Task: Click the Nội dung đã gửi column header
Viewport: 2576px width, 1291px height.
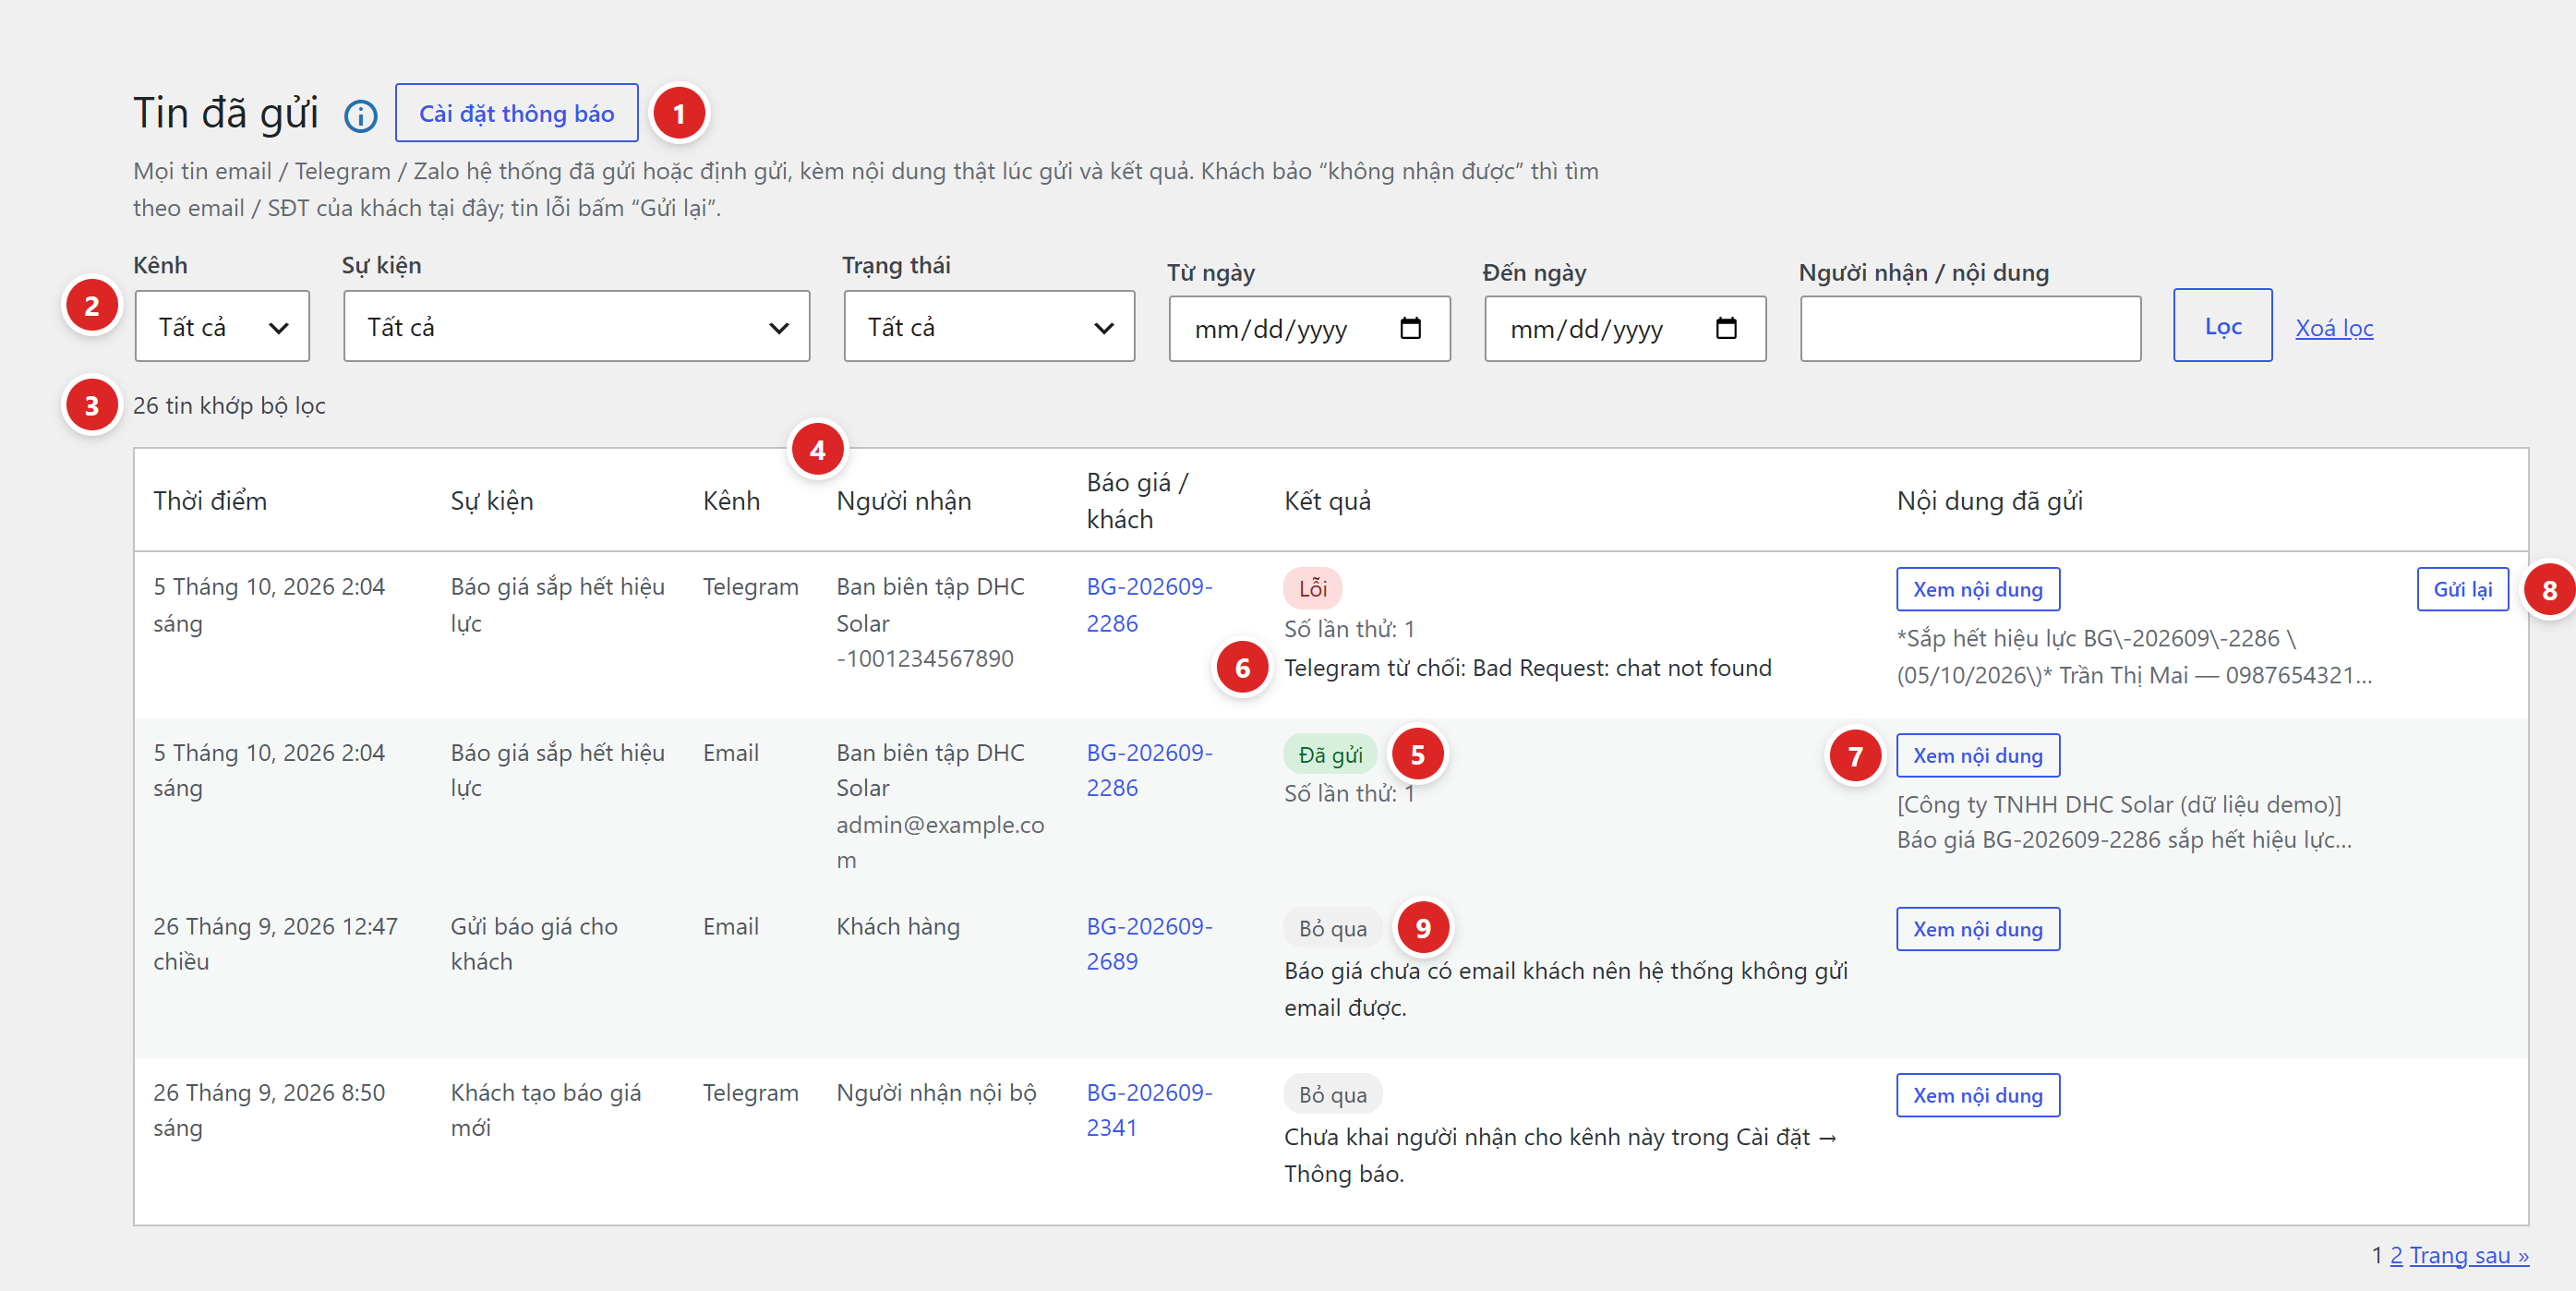Action: [x=1989, y=501]
